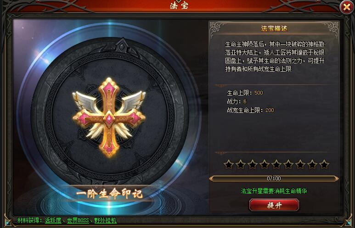Click the 战宠生命上限 200 stat line
Screen dimensions: 355x228
(x=250, y=110)
